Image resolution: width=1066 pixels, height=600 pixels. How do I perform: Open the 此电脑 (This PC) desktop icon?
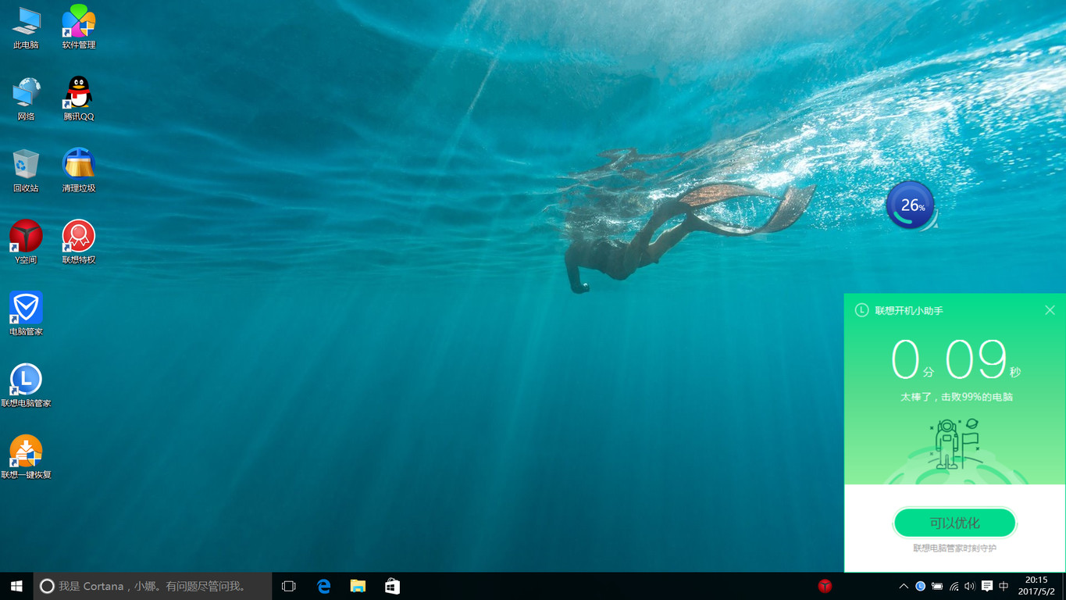click(x=26, y=28)
